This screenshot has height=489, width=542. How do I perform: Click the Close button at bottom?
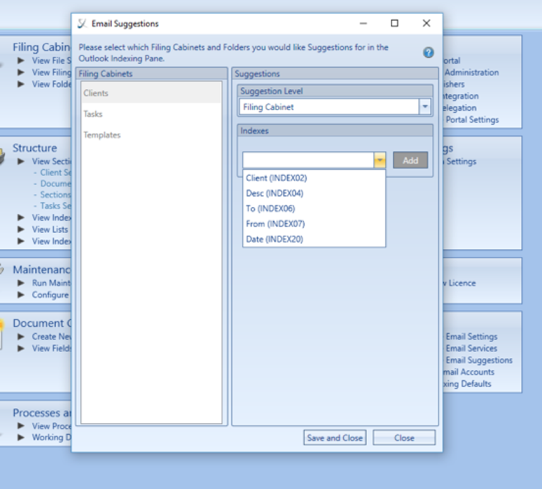tap(404, 438)
